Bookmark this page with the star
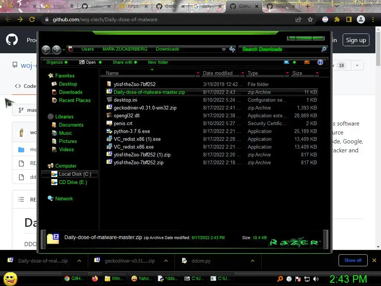 [x=310, y=19]
